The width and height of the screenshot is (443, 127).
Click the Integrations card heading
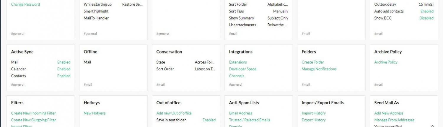tap(241, 52)
